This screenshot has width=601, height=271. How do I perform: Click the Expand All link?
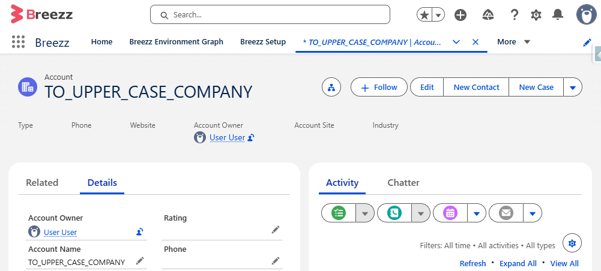click(x=518, y=263)
